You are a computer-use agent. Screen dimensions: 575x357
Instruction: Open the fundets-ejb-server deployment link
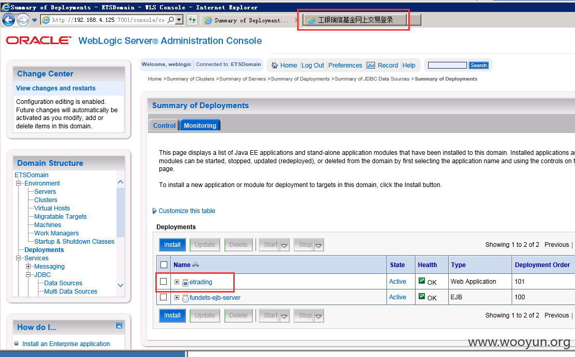tap(215, 298)
